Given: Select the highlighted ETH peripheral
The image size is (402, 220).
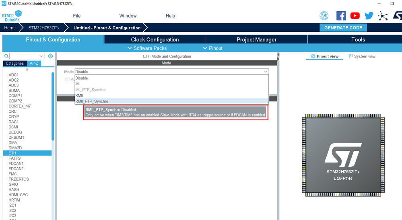Looking at the screenshot, I should [27, 153].
